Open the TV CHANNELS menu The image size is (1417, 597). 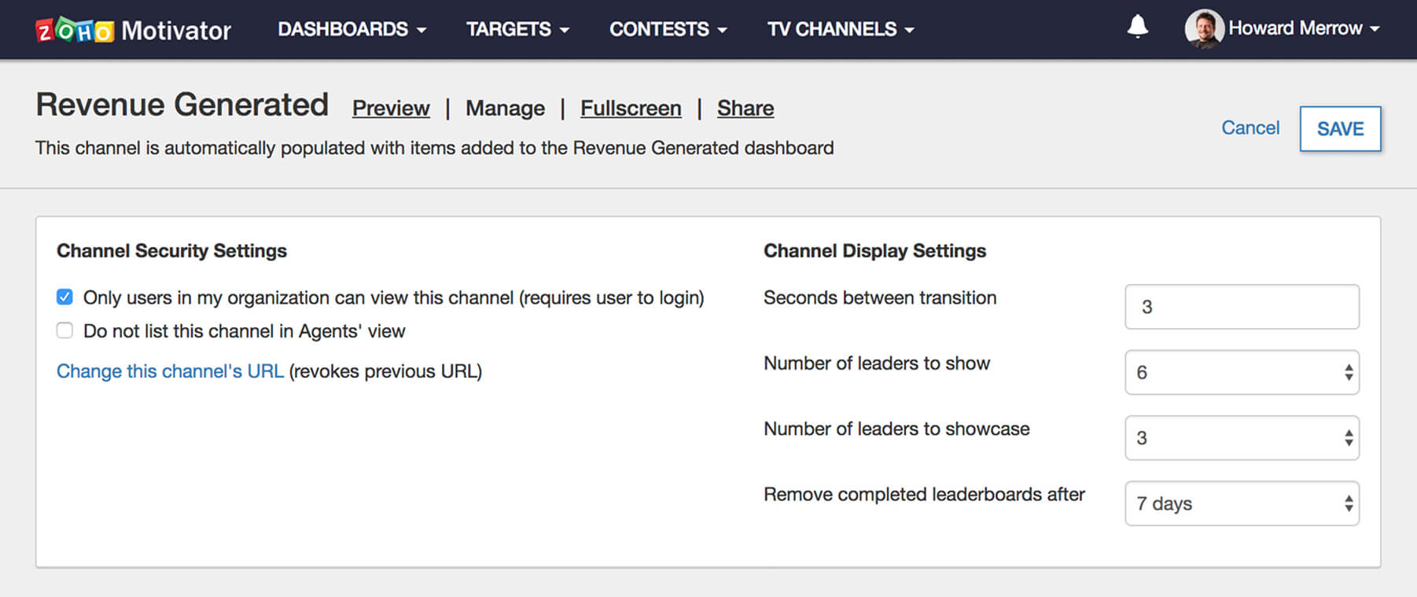coord(841,29)
